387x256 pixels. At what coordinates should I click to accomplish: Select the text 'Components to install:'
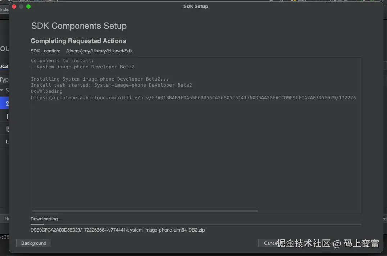62,61
